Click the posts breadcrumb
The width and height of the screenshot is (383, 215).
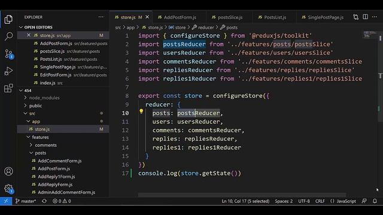point(229,27)
